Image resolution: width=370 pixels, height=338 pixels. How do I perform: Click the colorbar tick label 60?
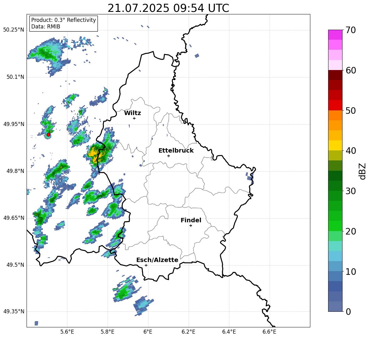351,70
